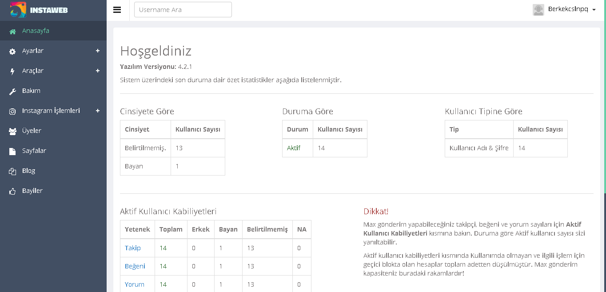606x292 pixels.
Task: Click the NA column header
Action: pyautogui.click(x=302, y=229)
